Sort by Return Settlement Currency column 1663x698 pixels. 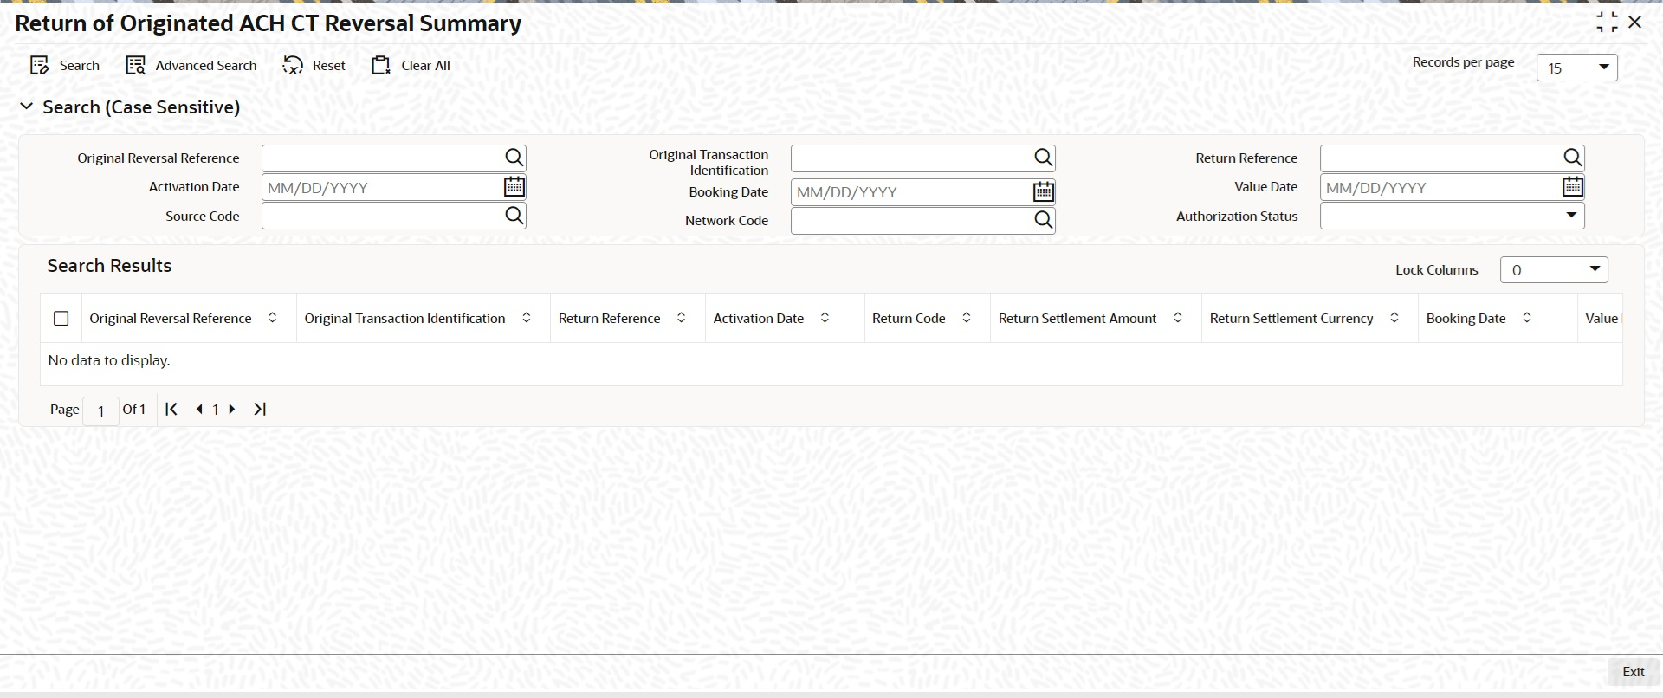pos(1394,318)
